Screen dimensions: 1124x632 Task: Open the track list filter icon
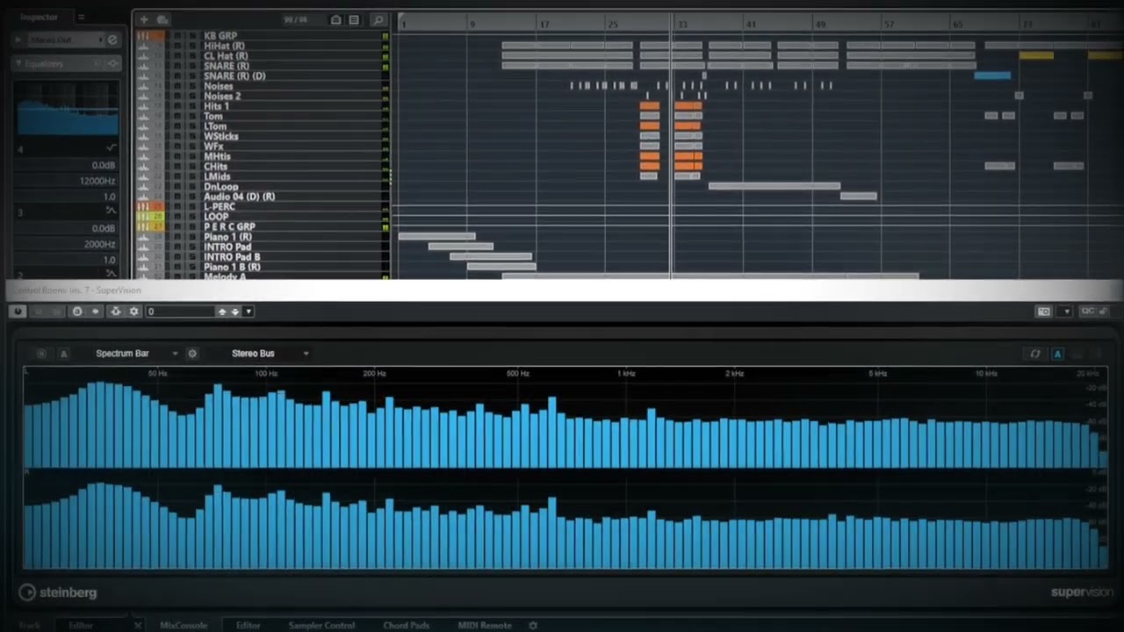[354, 19]
